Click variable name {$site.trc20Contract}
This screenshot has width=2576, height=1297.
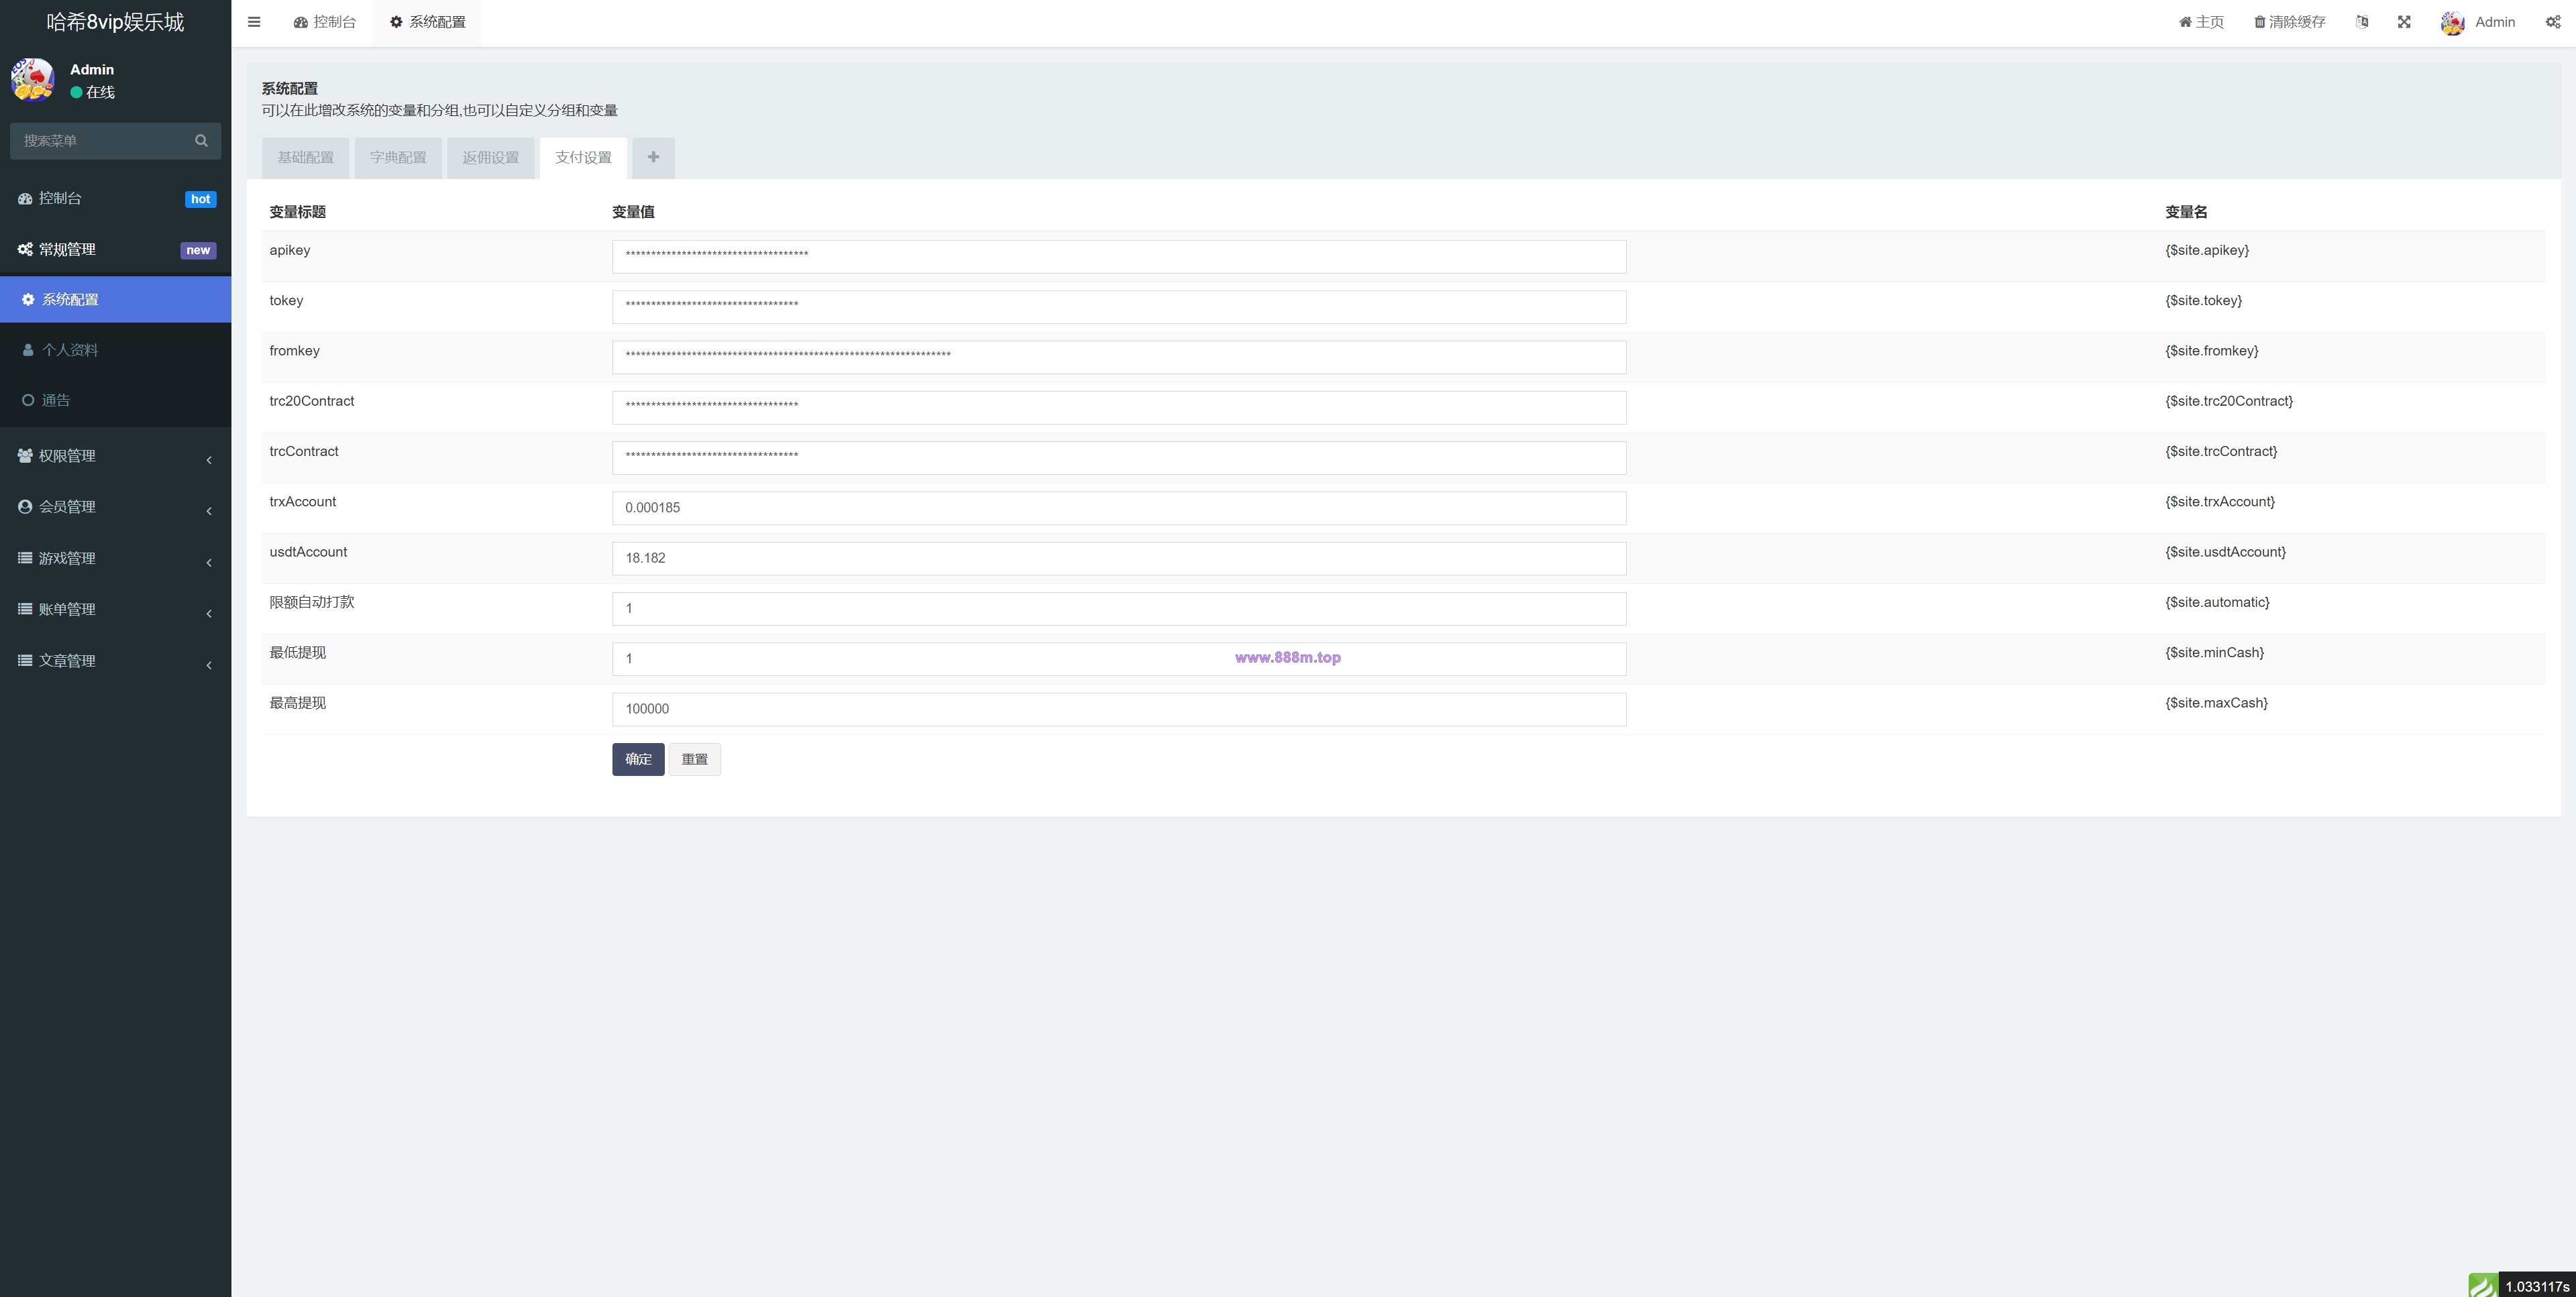tap(2229, 401)
